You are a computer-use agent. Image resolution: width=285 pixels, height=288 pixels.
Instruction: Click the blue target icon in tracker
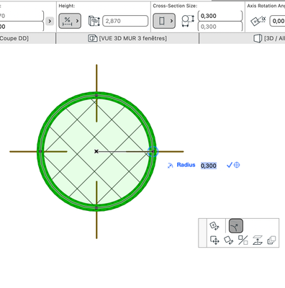click(x=237, y=165)
